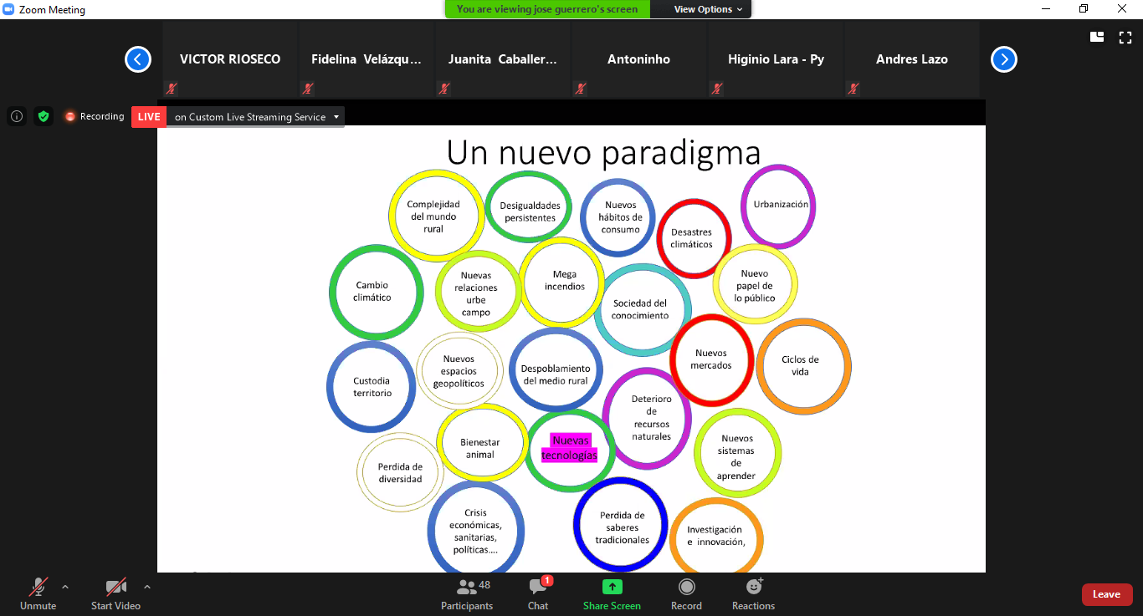Image resolution: width=1143 pixels, height=616 pixels.
Task: Enter full screen mode
Action: pyautogui.click(x=1125, y=37)
